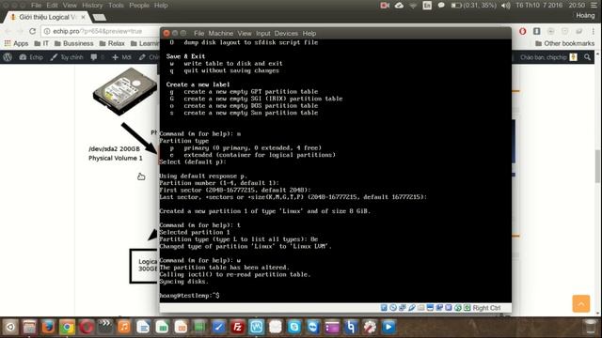Viewport: 602px width, 338px height.
Task: Click Tùy chỉnh customize link
Action: [x=67, y=57]
